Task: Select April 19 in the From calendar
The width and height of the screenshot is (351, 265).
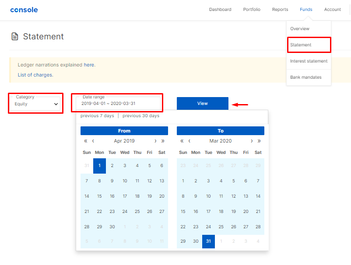Action: (150, 196)
